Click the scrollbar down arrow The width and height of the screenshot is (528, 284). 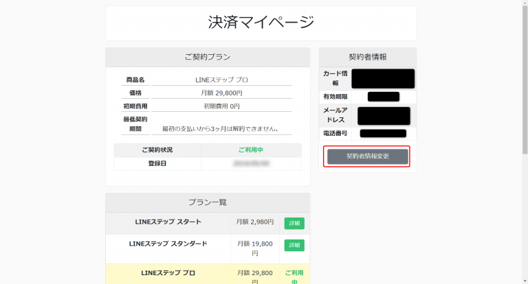[525, 281]
